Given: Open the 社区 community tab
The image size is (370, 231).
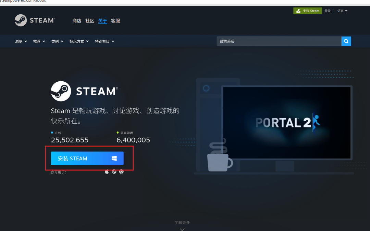Looking at the screenshot, I should coord(90,21).
